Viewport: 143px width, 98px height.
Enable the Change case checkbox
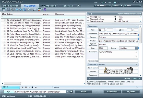pyautogui.click(x=88, y=17)
